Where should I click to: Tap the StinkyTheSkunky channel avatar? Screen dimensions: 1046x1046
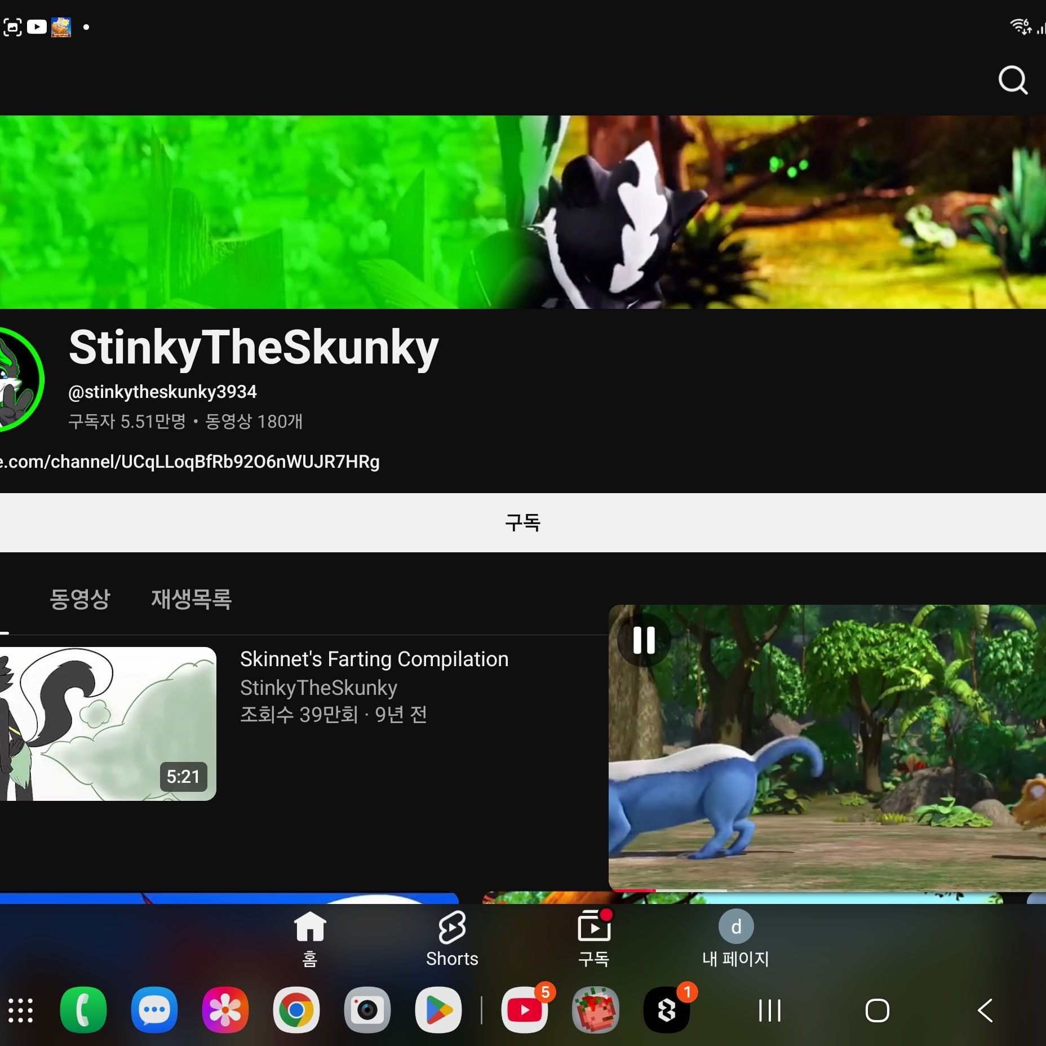click(20, 380)
